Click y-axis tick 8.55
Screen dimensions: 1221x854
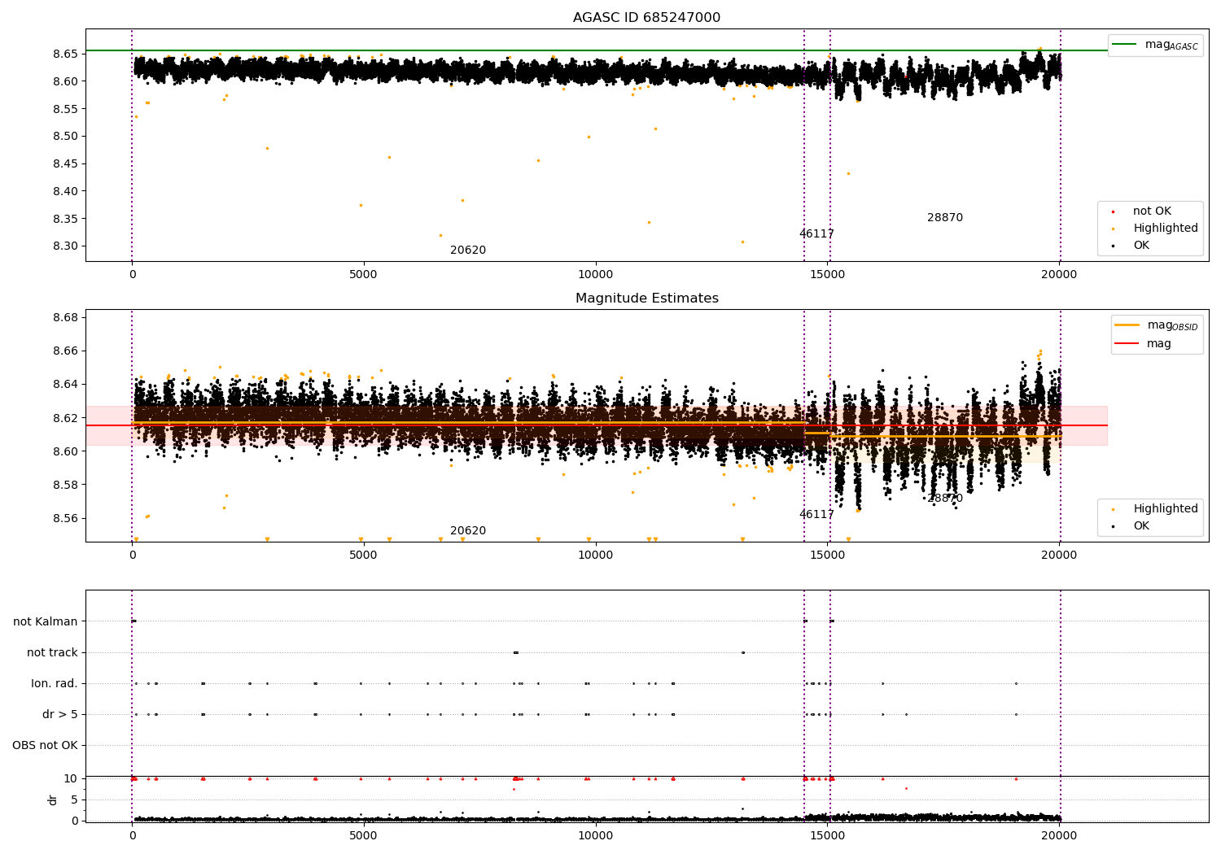[65, 109]
